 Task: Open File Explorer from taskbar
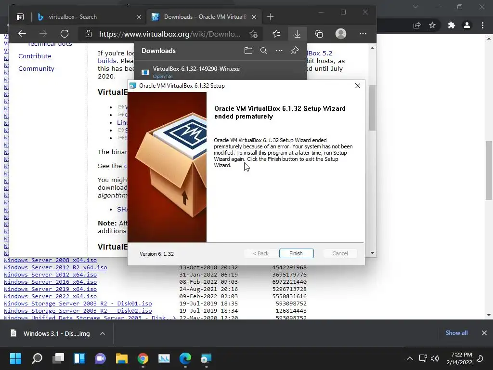(122, 358)
